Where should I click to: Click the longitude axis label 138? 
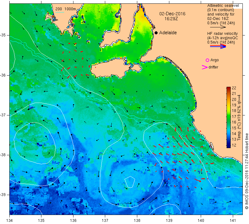[137, 220]
